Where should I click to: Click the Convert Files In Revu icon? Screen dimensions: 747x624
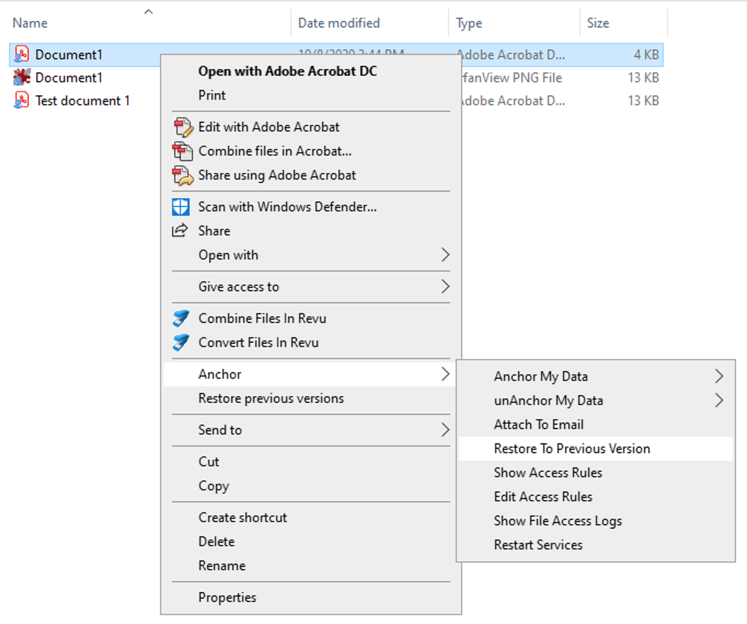tap(181, 343)
